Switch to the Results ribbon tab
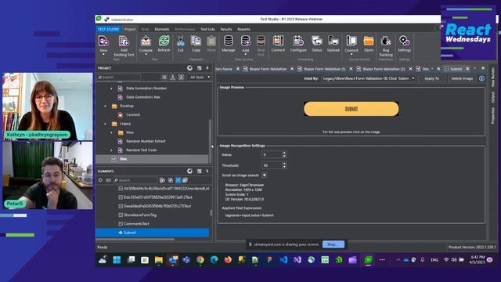The width and height of the screenshot is (501, 282). tap(226, 29)
